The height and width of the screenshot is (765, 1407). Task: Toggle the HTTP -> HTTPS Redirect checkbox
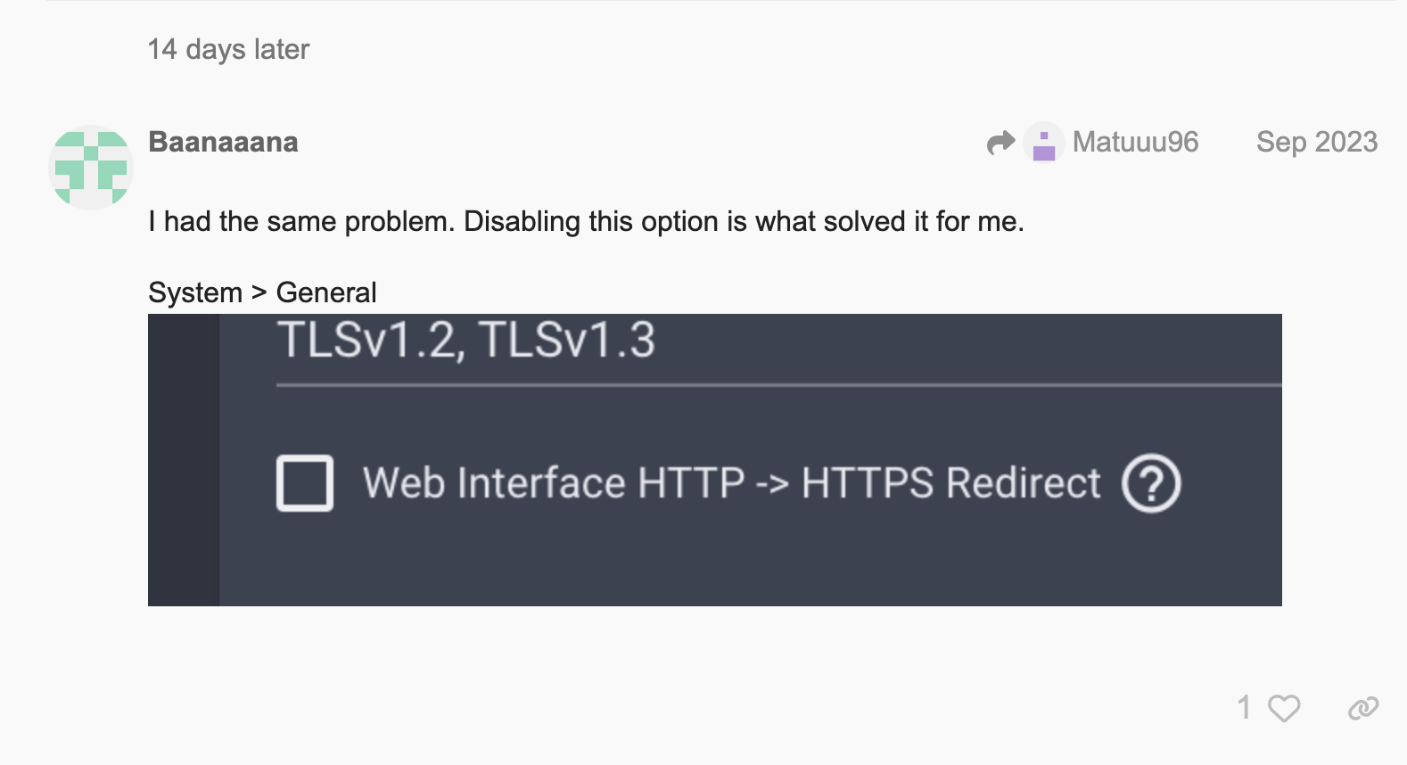(305, 483)
